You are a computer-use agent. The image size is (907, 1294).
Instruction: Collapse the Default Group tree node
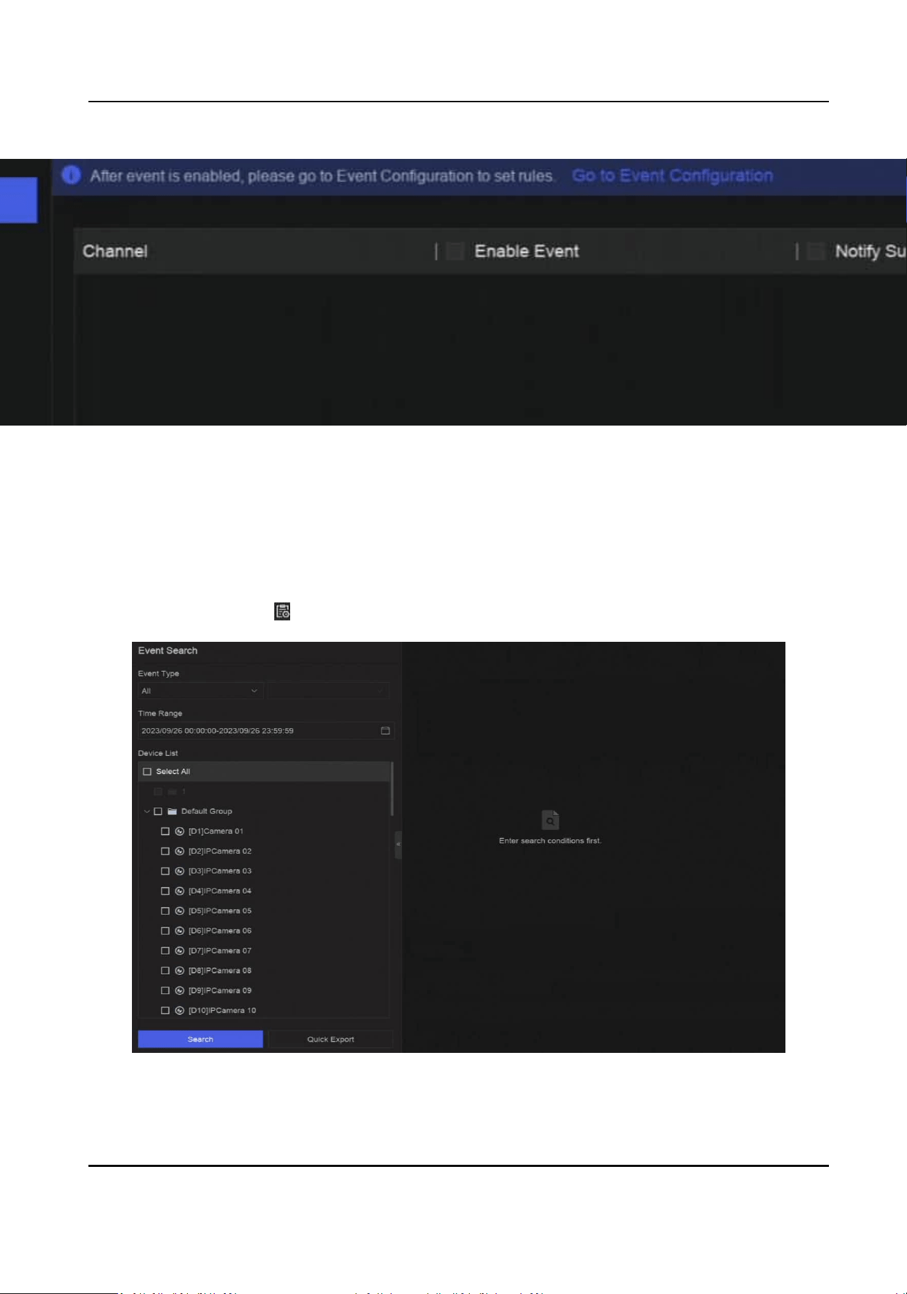[x=146, y=811]
